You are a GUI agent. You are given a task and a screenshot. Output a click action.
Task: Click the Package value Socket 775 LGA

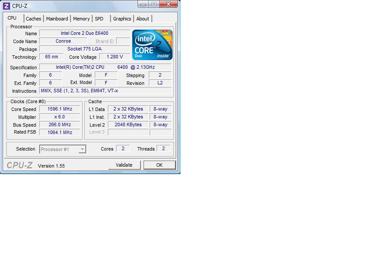(84, 49)
